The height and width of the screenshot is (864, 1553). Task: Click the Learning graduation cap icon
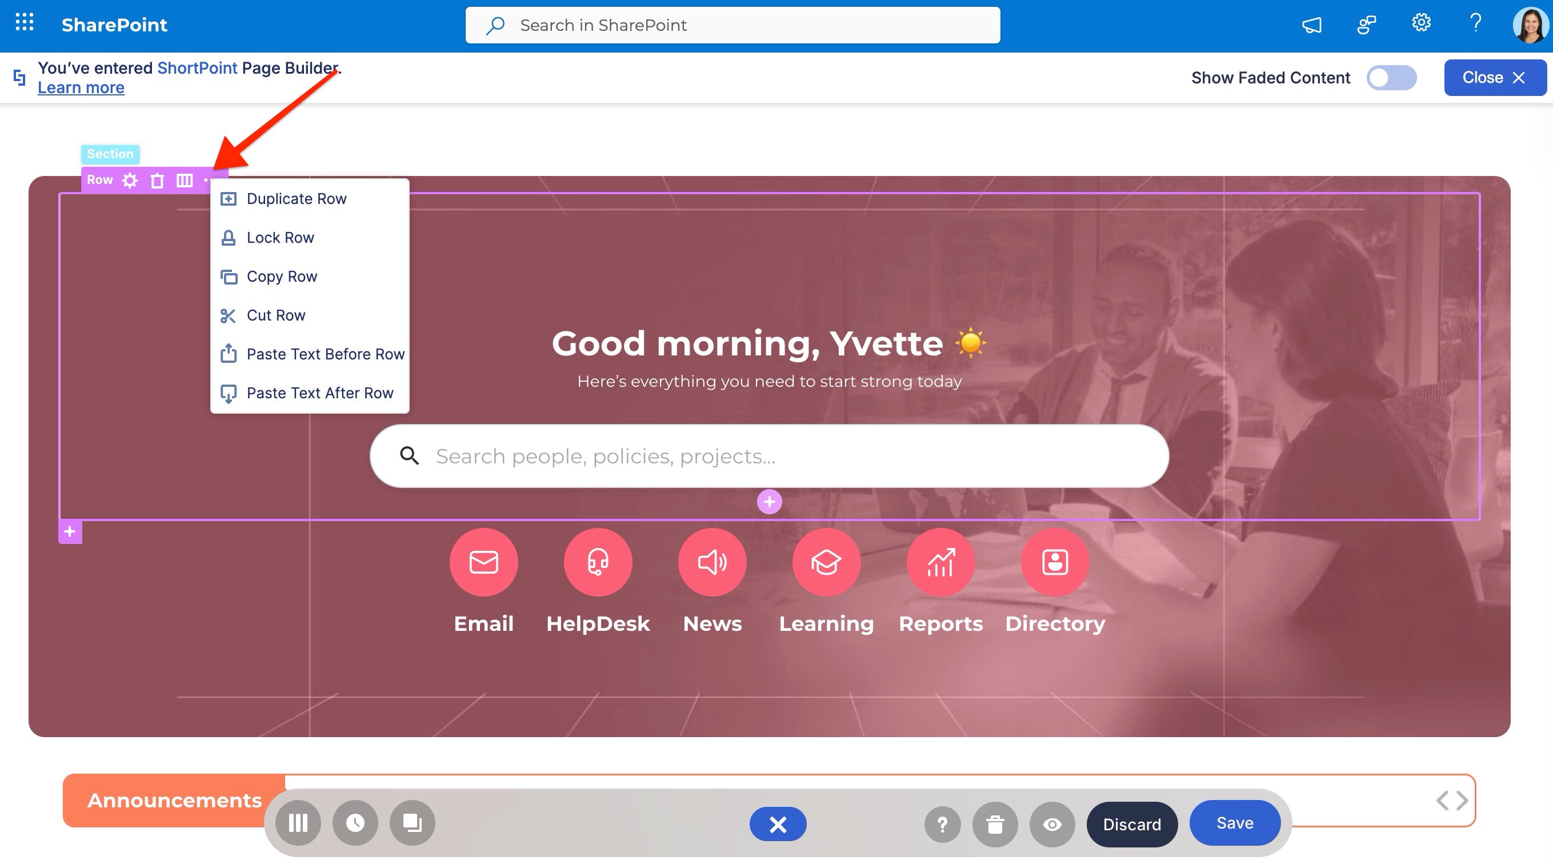tap(826, 562)
